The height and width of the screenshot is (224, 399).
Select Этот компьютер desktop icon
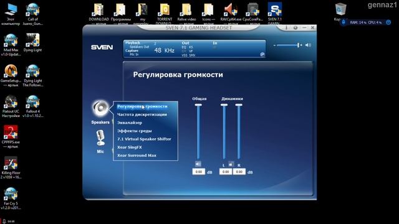[x=11, y=14]
